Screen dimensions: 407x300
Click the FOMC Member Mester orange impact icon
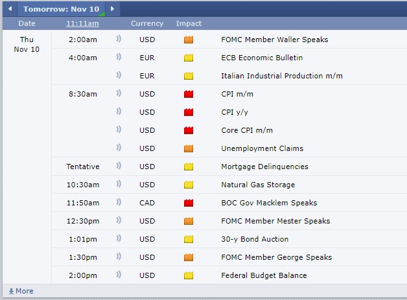(x=189, y=221)
